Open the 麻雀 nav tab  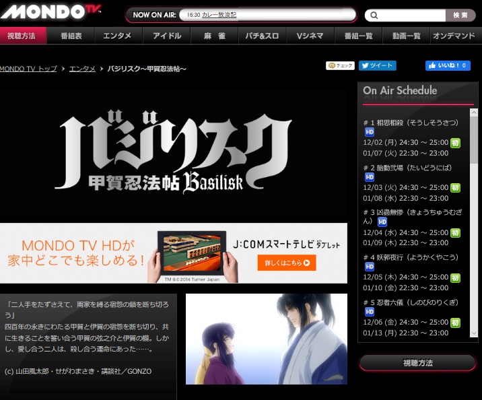pyautogui.click(x=215, y=36)
